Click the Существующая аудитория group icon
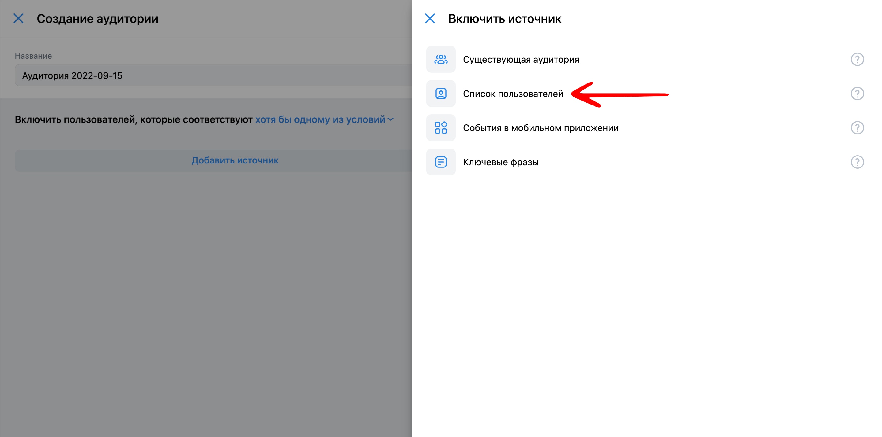Screen dimensions: 882x437 (x=441, y=60)
